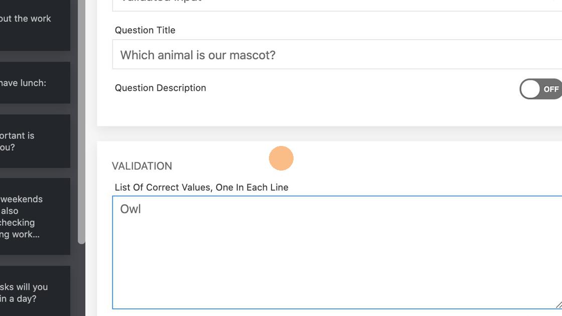Click the sidebar scrollbar track below the thumb

(81, 281)
